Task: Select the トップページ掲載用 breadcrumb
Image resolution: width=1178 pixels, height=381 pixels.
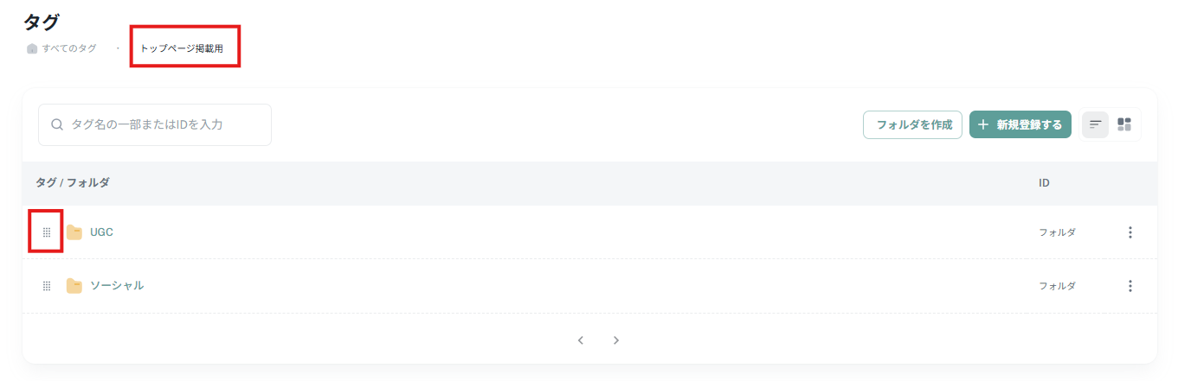Action: pyautogui.click(x=182, y=48)
